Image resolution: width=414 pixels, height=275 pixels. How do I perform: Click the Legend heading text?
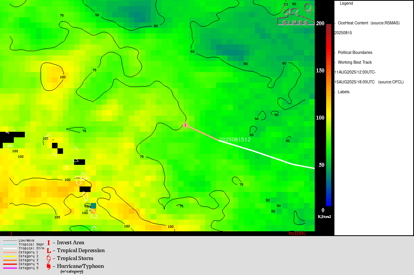click(346, 4)
